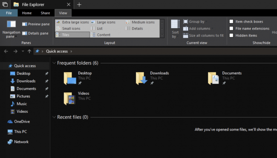This screenshot has width=277, height=158.
Task: Select the Desktop folder tile
Action: point(78,78)
